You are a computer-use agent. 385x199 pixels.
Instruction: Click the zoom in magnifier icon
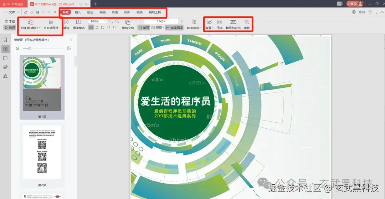pos(117,21)
